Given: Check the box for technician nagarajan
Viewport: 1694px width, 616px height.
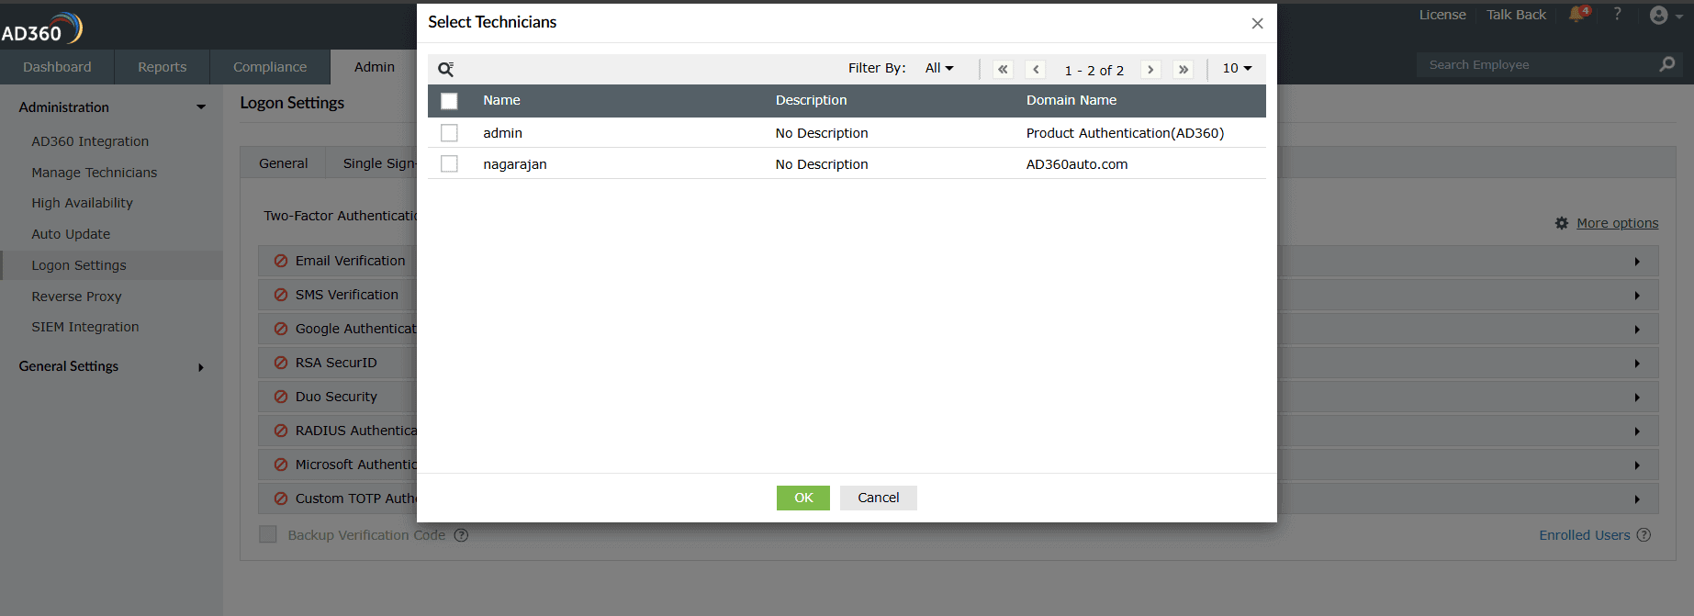Looking at the screenshot, I should click(x=449, y=163).
